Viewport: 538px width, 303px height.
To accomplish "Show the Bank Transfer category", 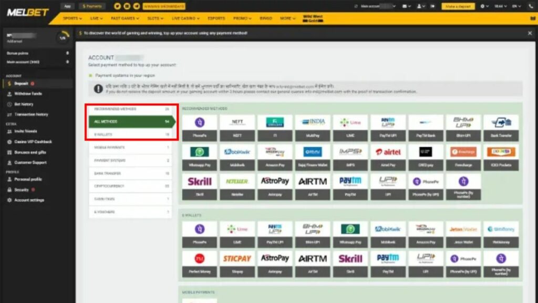I will pyautogui.click(x=131, y=174).
